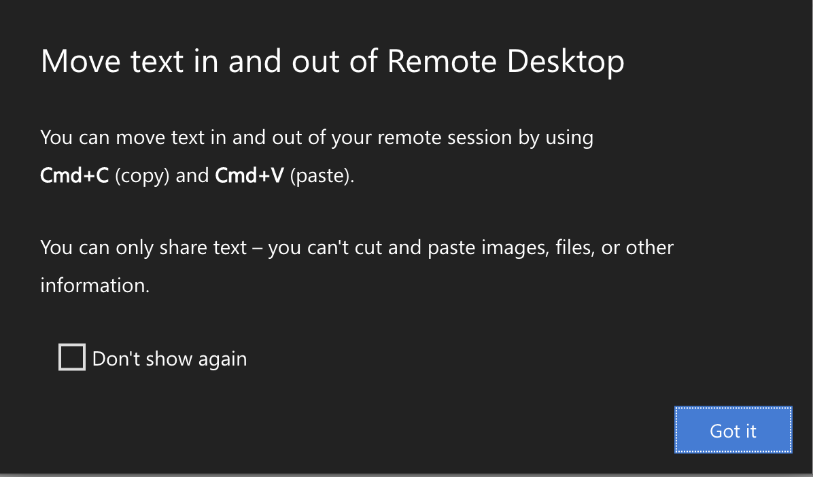Click the word cut in the second paragraph

(368, 248)
